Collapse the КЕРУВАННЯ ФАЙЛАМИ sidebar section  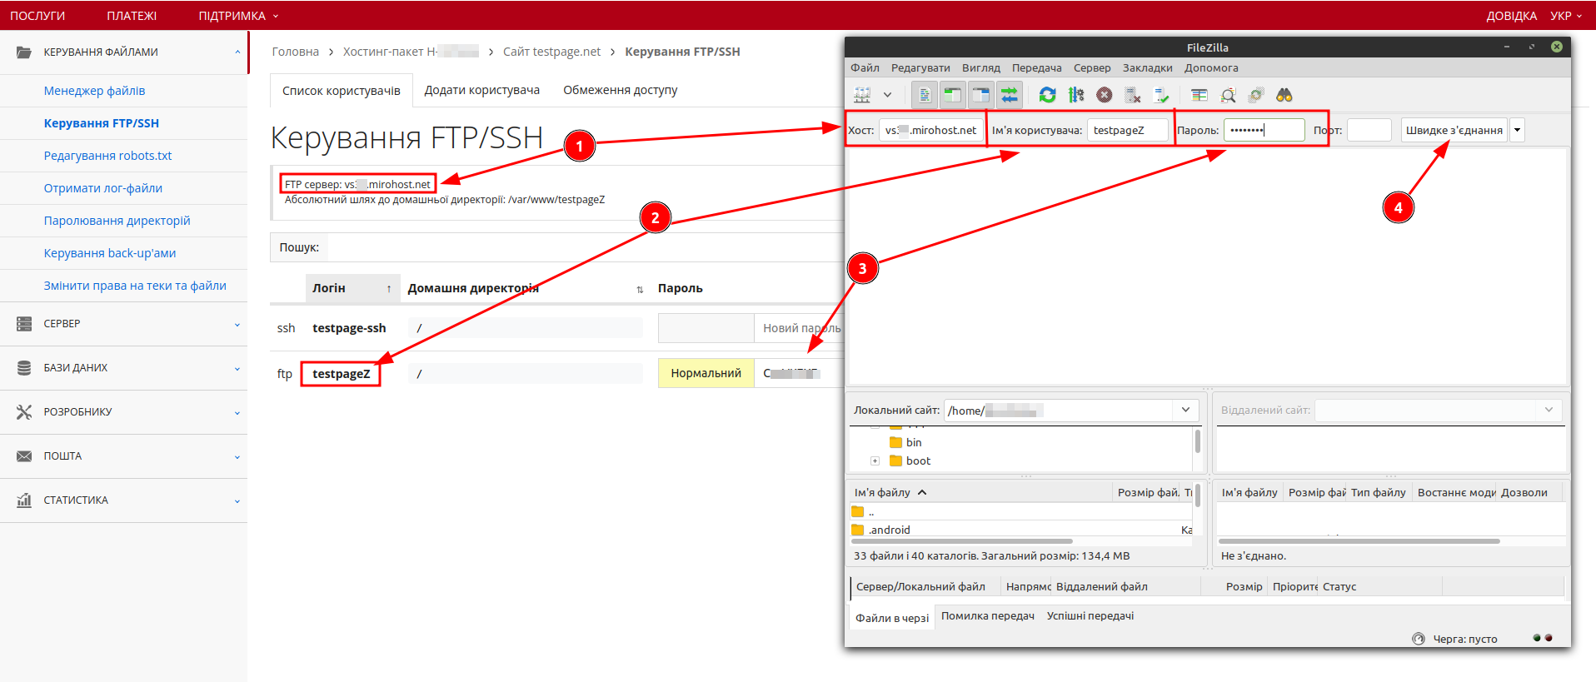coord(123,52)
